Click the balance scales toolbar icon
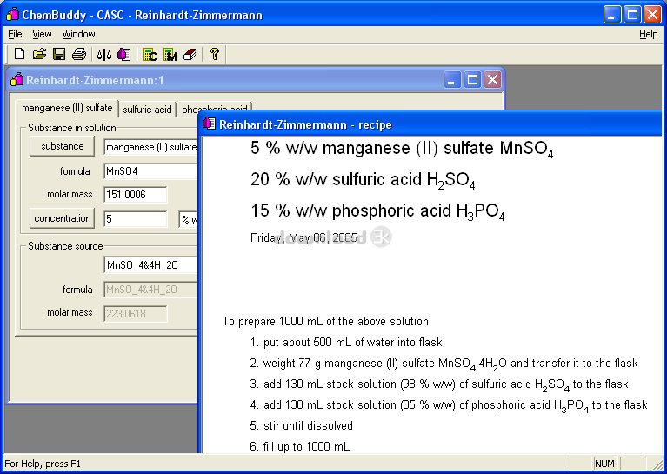 tap(104, 55)
